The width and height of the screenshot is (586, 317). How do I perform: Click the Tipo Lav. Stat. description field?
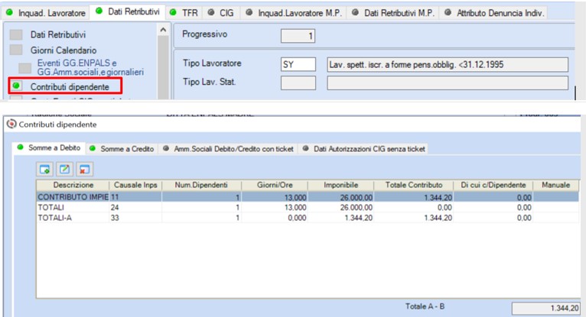coord(448,82)
